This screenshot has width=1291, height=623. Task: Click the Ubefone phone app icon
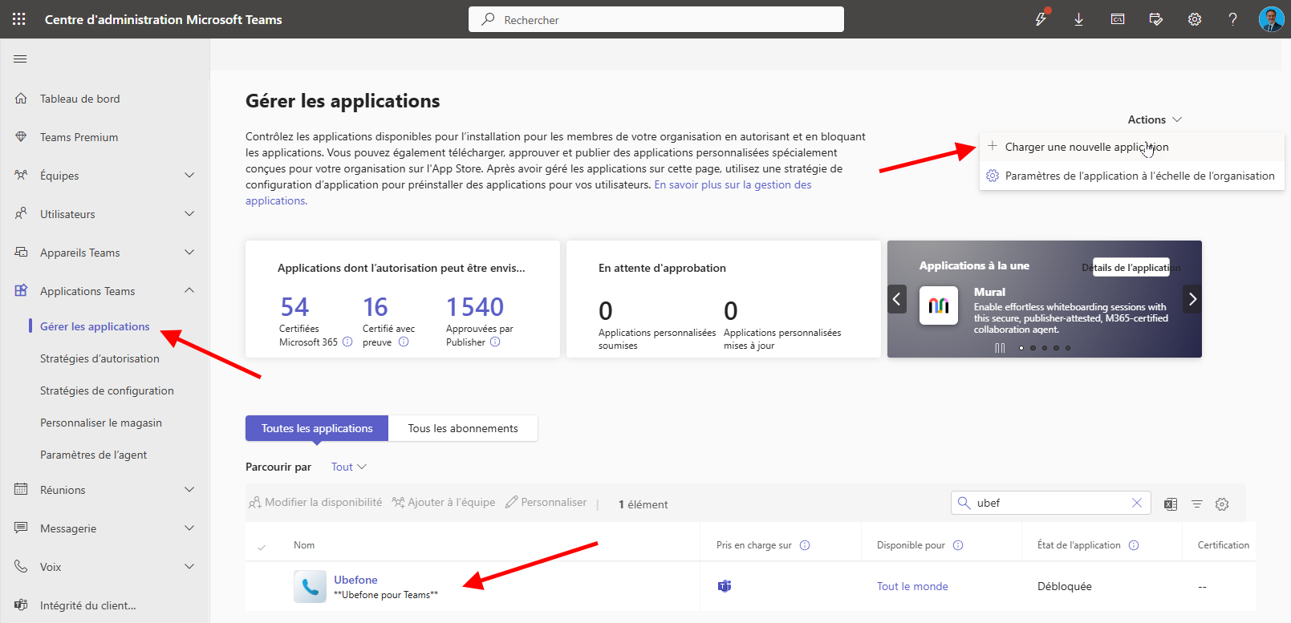[x=310, y=586]
